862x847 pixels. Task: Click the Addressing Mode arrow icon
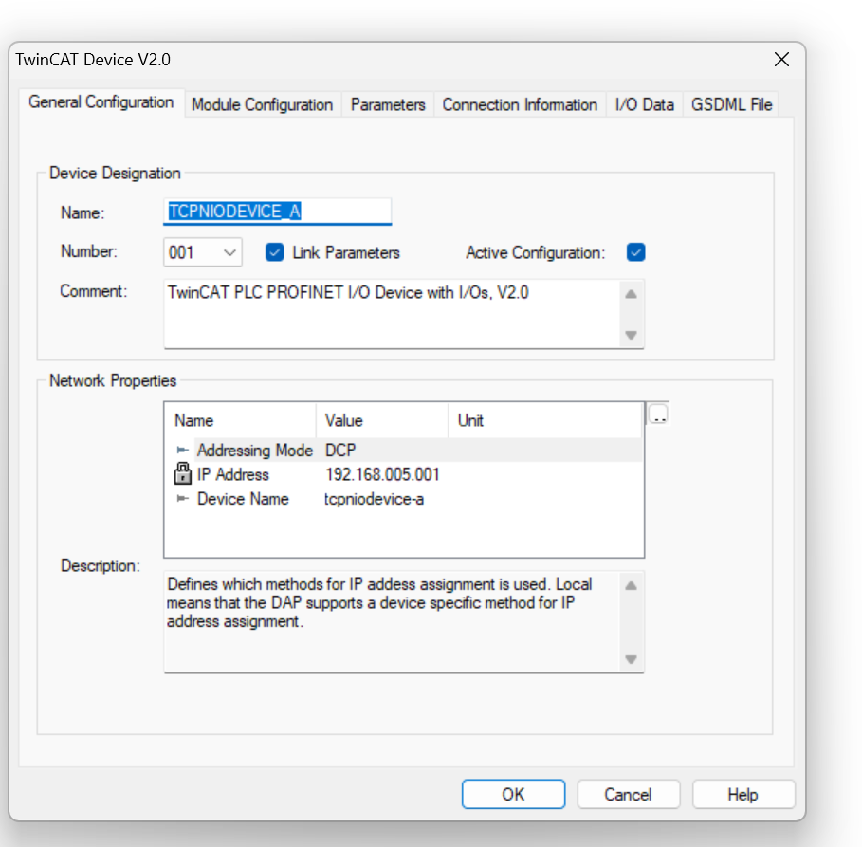[x=182, y=451]
